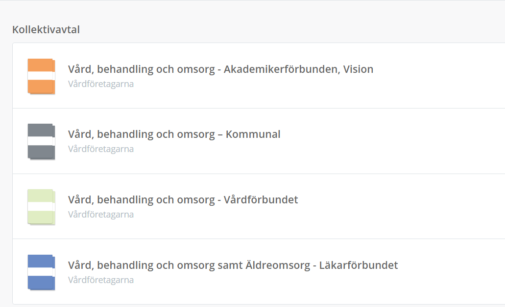Click the word 'Läkarförbundet' in the last title
Viewport: 505px width, 307px height.
coord(359,265)
